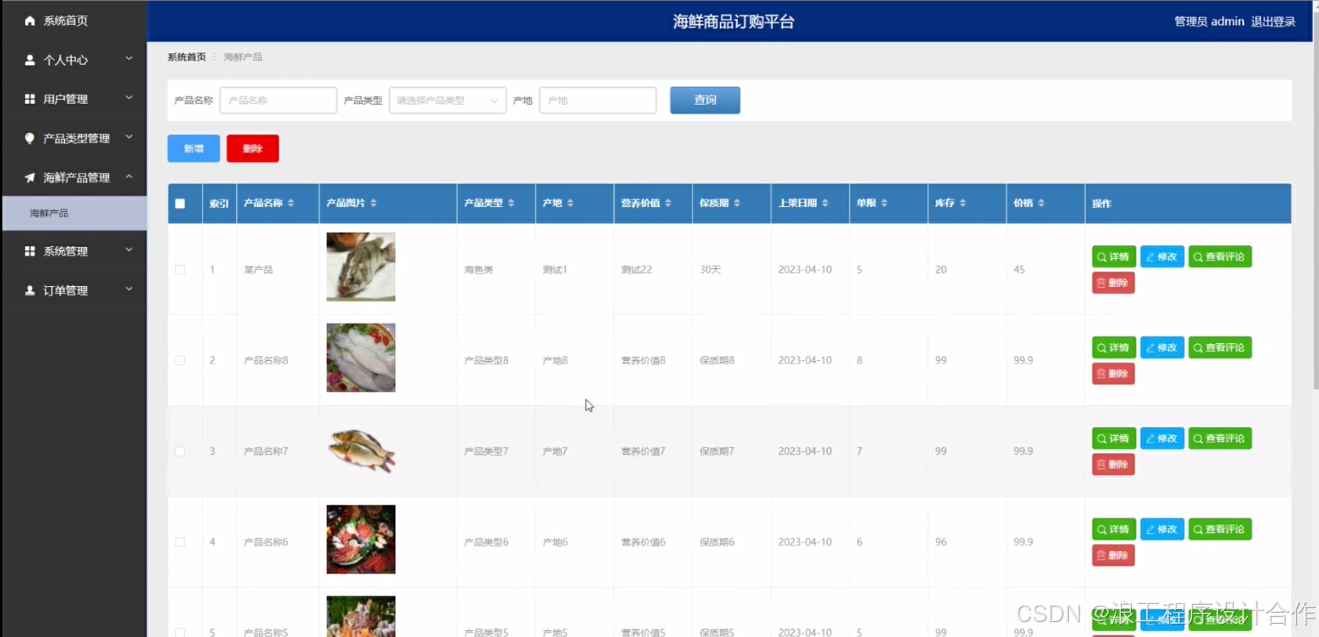Click 查看评论 for 产品名称6

click(1220, 529)
